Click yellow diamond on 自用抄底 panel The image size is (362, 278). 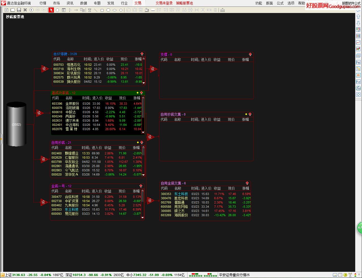(138, 142)
